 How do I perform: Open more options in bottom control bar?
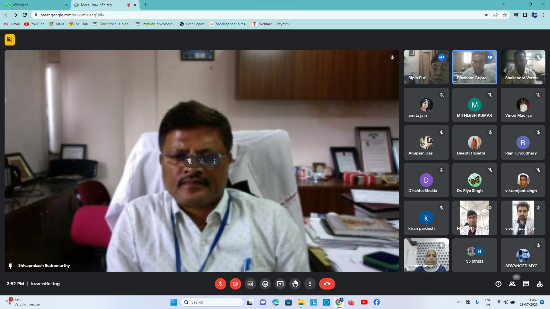[310, 284]
